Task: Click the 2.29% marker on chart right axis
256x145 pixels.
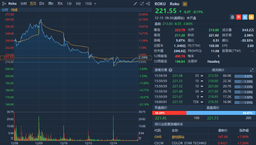Action: (x=145, y=58)
